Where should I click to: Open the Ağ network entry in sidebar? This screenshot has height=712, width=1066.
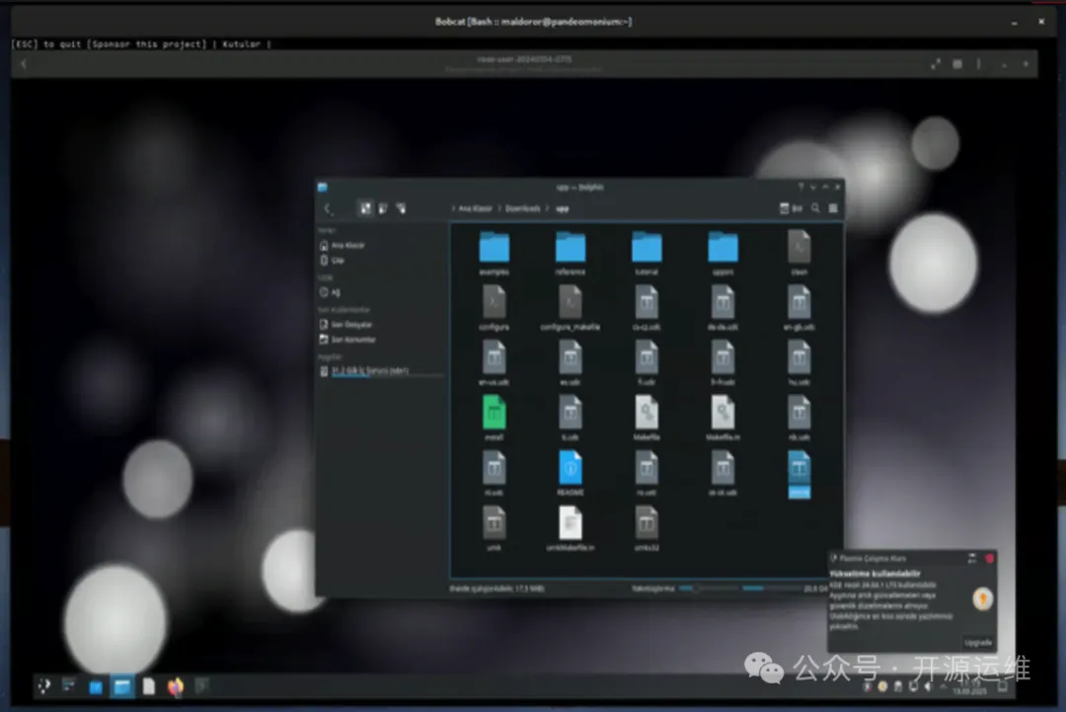(335, 292)
